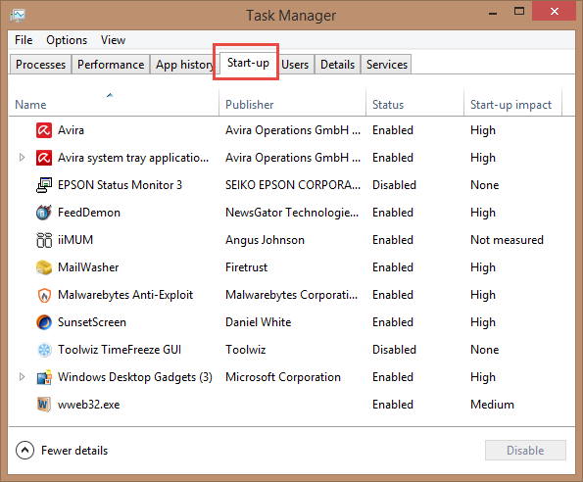Switch to the Services tab
The height and width of the screenshot is (482, 583).
[x=387, y=65]
